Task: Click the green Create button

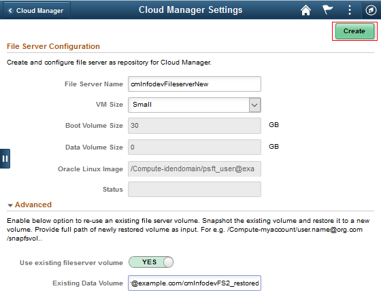Action: click(354, 31)
